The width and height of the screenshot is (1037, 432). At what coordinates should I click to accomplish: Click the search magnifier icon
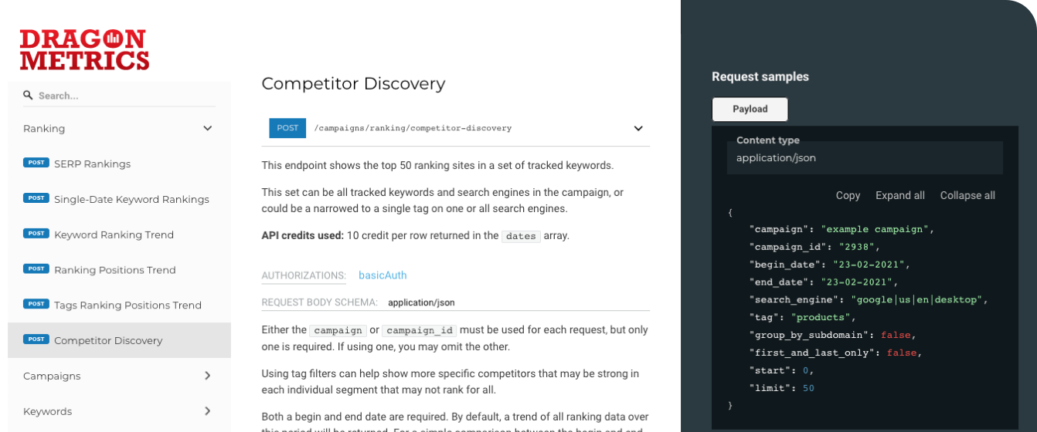(28, 96)
